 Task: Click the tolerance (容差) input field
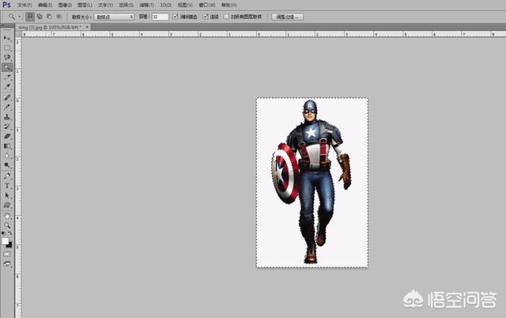160,17
